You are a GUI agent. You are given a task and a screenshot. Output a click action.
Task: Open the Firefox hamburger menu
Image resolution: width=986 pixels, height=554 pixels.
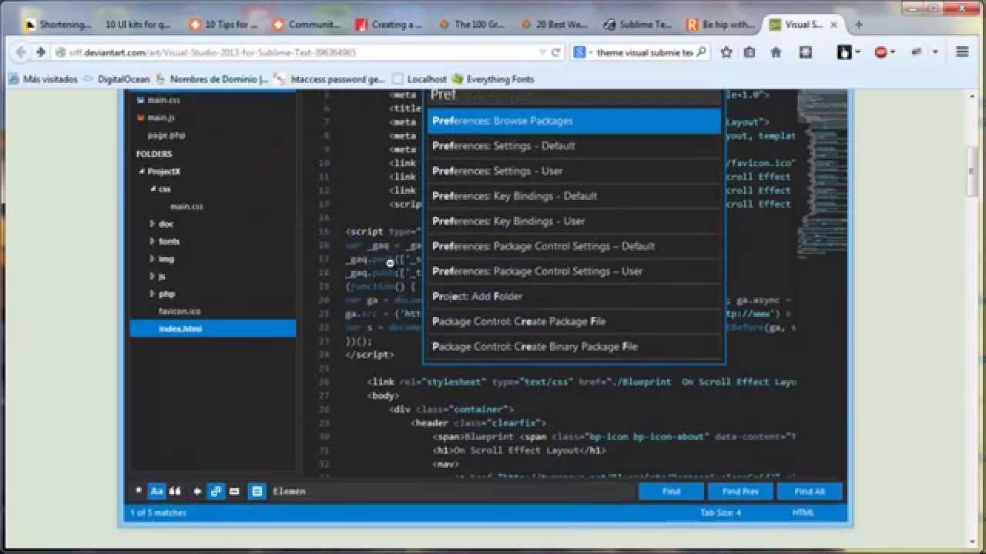(x=962, y=52)
